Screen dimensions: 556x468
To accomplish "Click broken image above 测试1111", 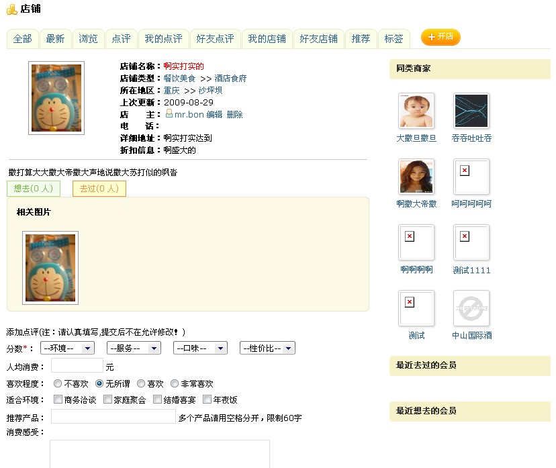I will (x=471, y=242).
